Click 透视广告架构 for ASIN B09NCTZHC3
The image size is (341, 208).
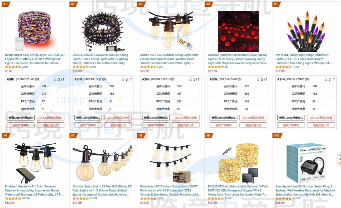tap(156, 125)
